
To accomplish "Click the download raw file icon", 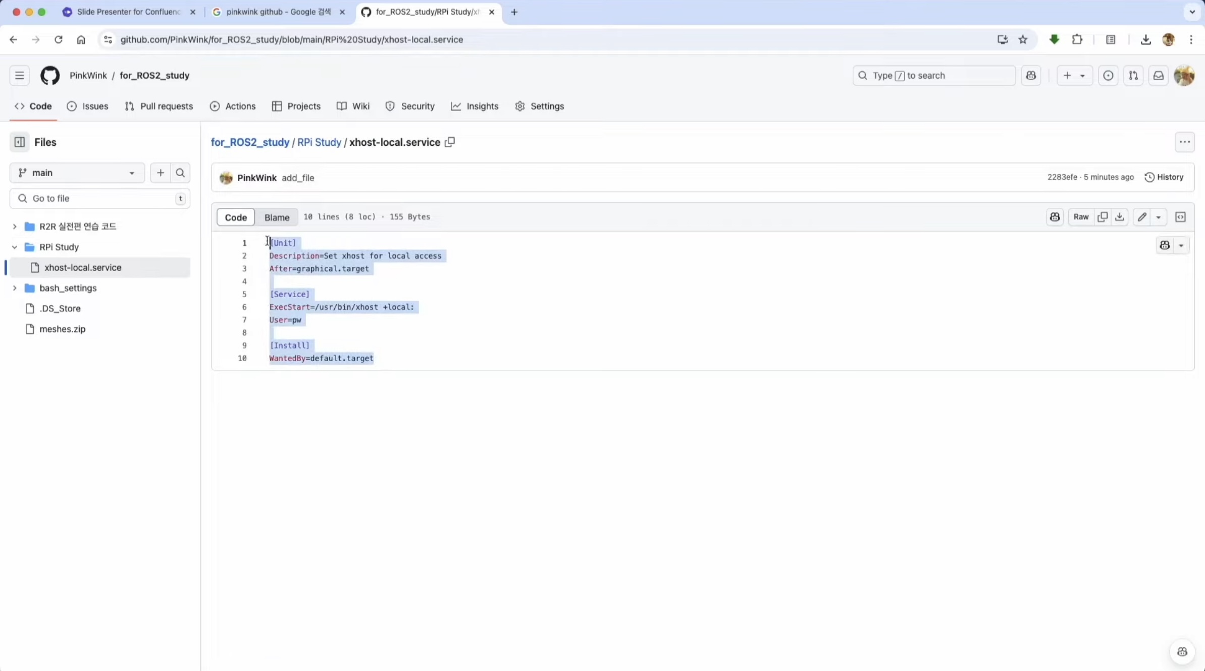I will point(1120,217).
